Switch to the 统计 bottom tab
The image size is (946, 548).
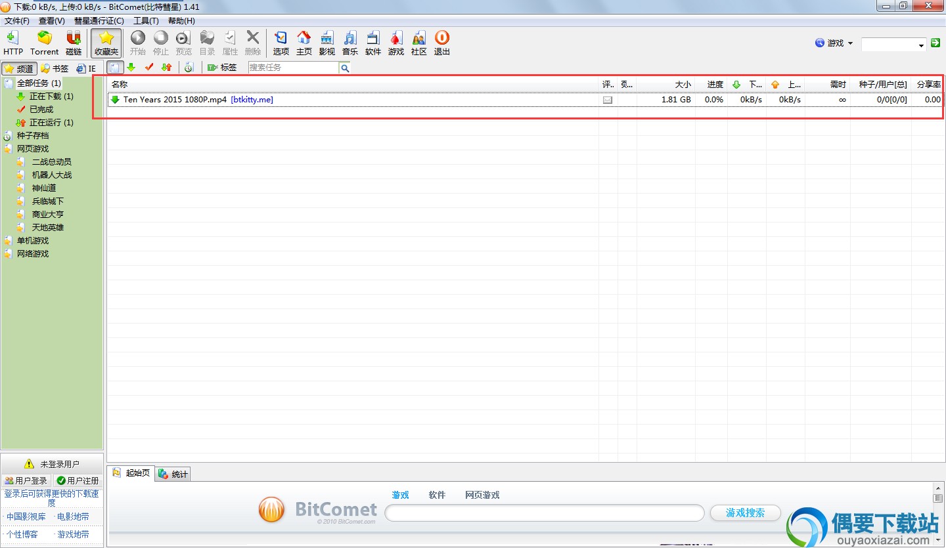[x=173, y=474]
